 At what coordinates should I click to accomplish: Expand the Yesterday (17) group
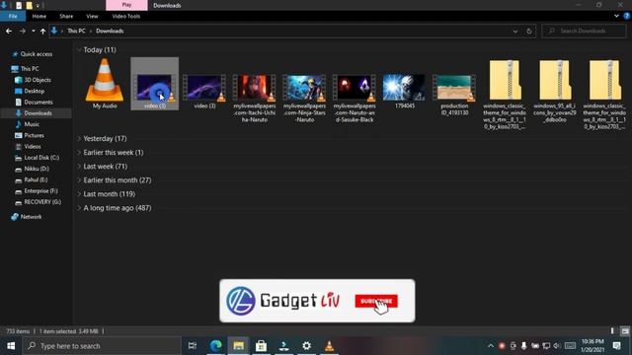79,138
